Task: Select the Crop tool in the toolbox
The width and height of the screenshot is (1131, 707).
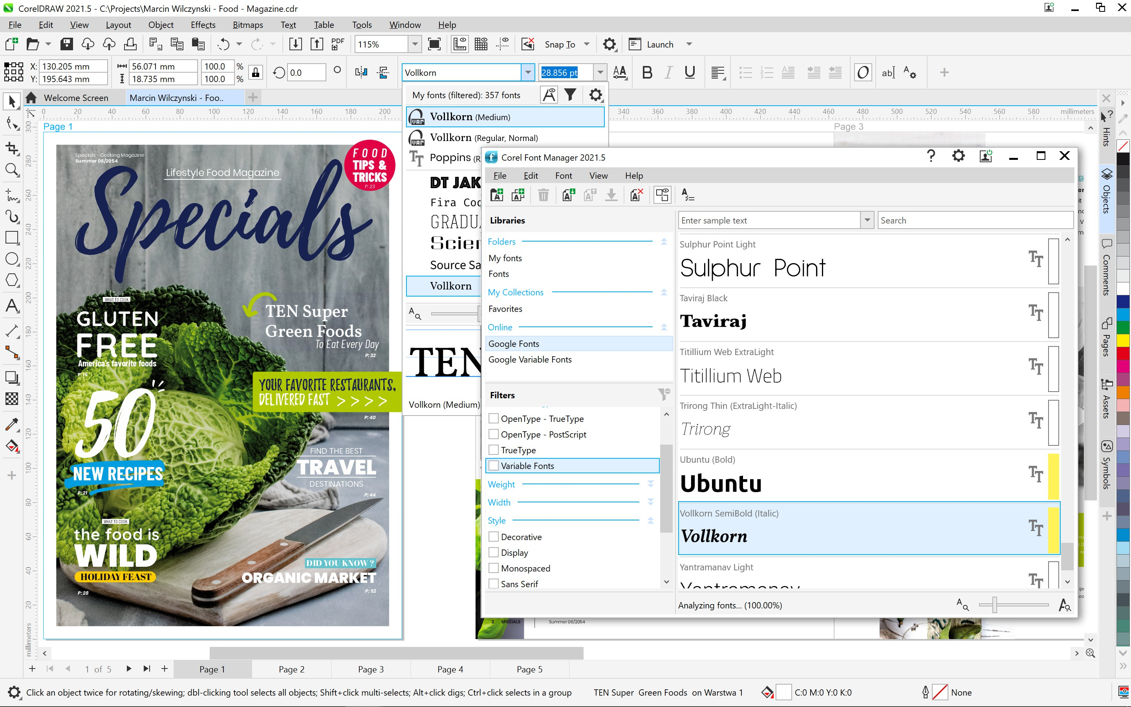Action: 12,148
